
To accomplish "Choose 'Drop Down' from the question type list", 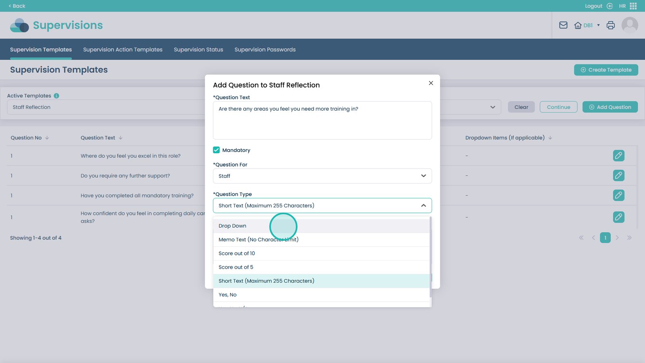I will coord(233,226).
